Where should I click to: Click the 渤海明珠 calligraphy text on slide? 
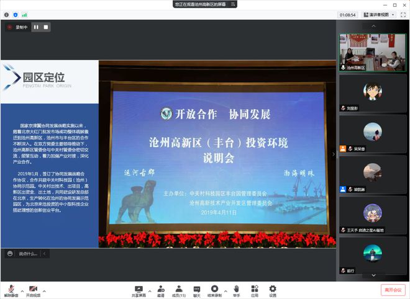click(299, 173)
